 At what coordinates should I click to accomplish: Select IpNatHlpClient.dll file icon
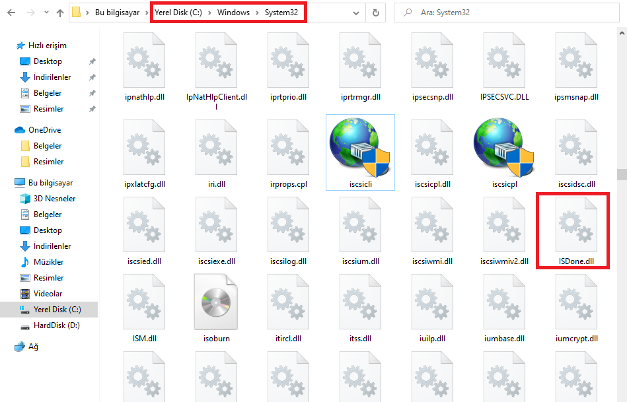[x=216, y=60]
